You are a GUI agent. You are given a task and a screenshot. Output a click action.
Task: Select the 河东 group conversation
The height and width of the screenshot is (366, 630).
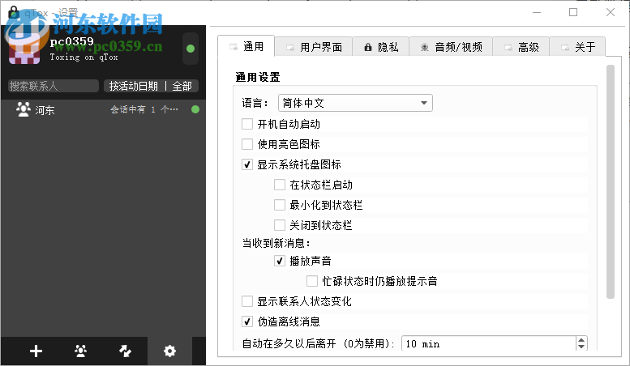click(x=103, y=109)
